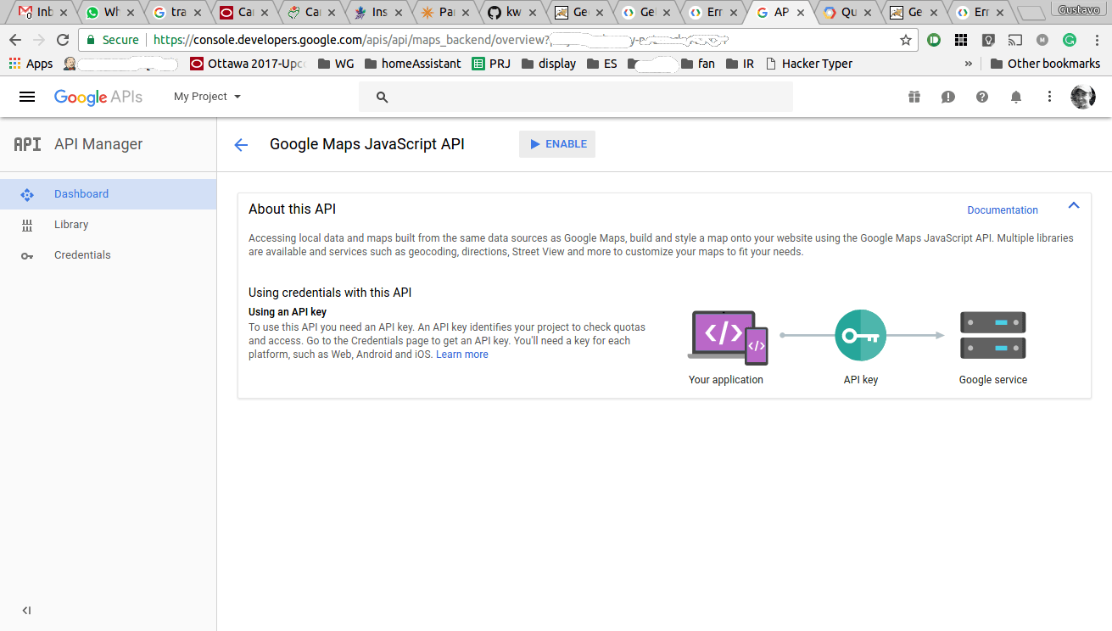Image resolution: width=1112 pixels, height=631 pixels.
Task: Open the gift icon in the header
Action: tap(914, 97)
